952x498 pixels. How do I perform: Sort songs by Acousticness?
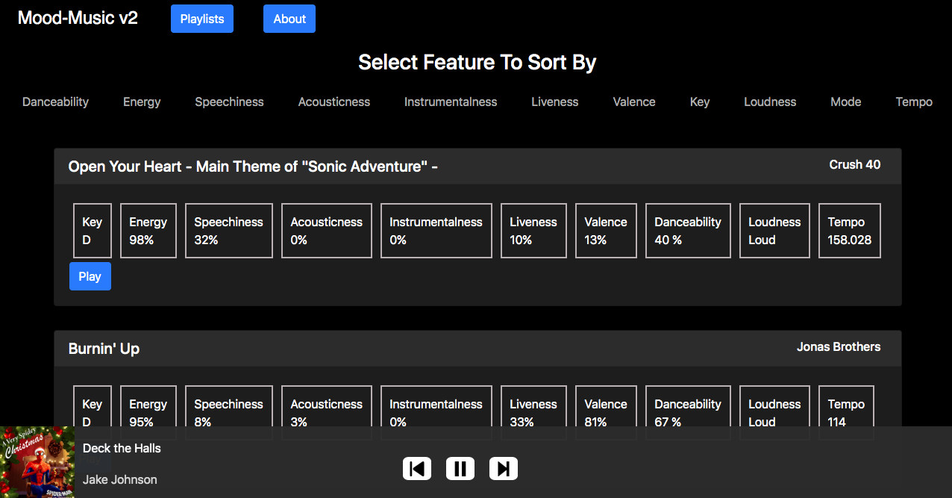(334, 102)
